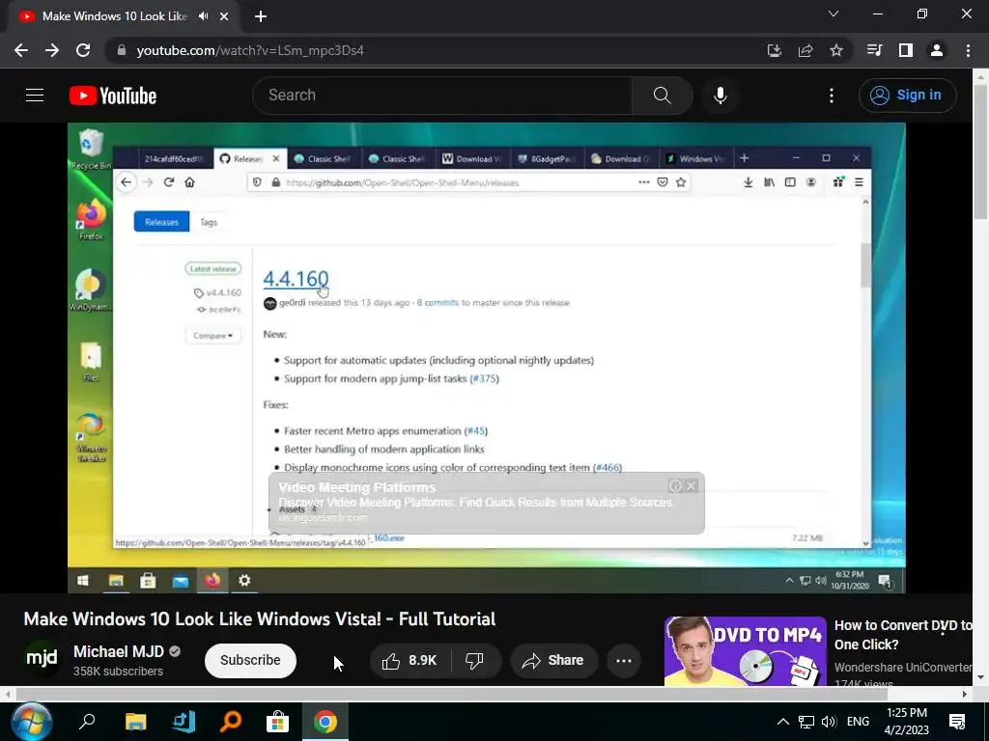Show hidden system tray icons
The height and width of the screenshot is (741, 989).
pos(782,722)
